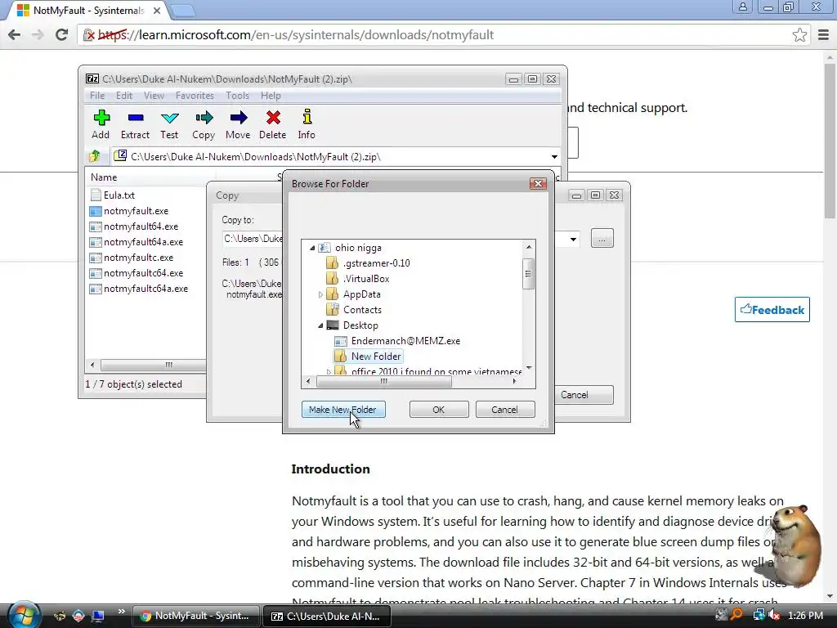The height and width of the screenshot is (628, 837).
Task: Click the Feedback button on the webpage
Action: click(x=772, y=310)
